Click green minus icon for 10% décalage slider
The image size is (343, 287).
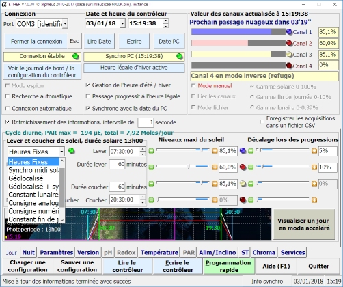click(x=251, y=167)
